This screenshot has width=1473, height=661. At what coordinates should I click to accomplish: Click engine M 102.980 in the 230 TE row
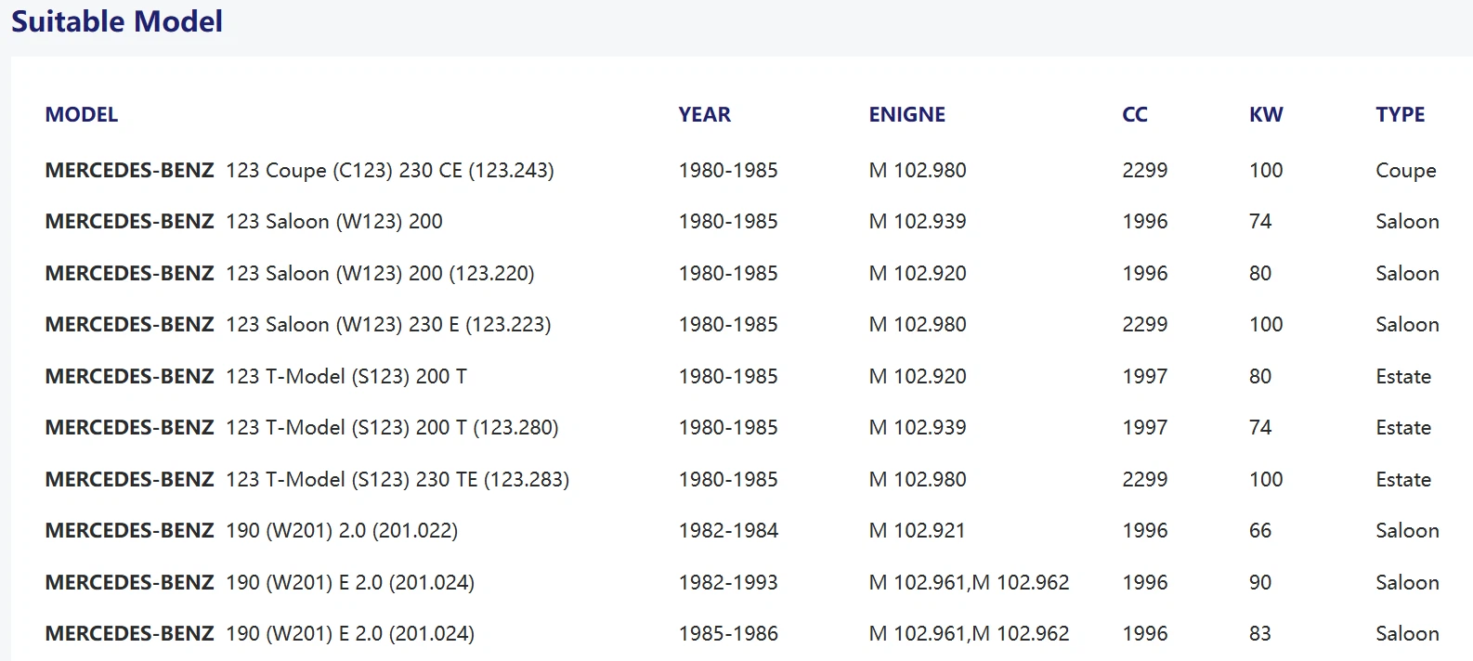pos(918,480)
